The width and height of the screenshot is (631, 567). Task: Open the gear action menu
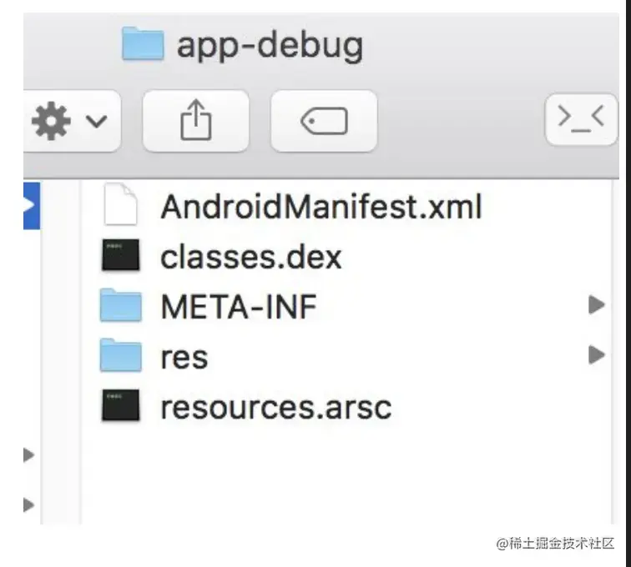pyautogui.click(x=71, y=121)
